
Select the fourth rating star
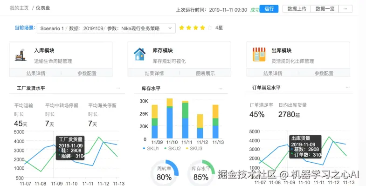click(203, 28)
